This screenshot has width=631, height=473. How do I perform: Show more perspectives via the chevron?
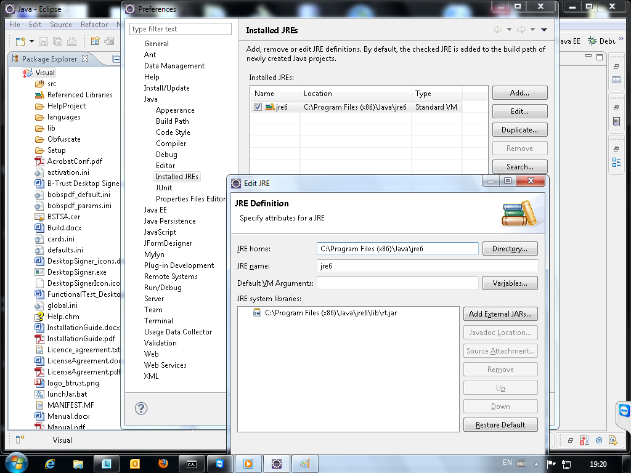[x=621, y=39]
